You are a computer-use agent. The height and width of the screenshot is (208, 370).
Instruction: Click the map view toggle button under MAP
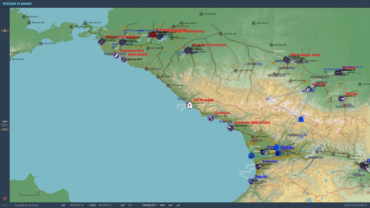(x=5, y=125)
